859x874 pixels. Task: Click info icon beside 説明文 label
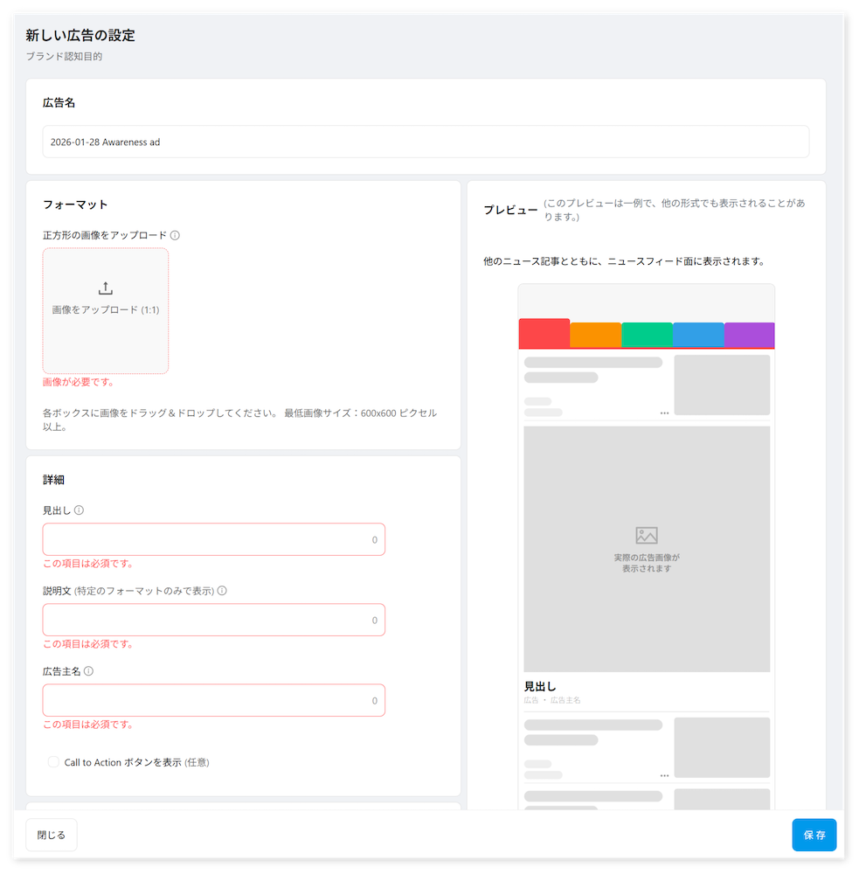(x=222, y=591)
